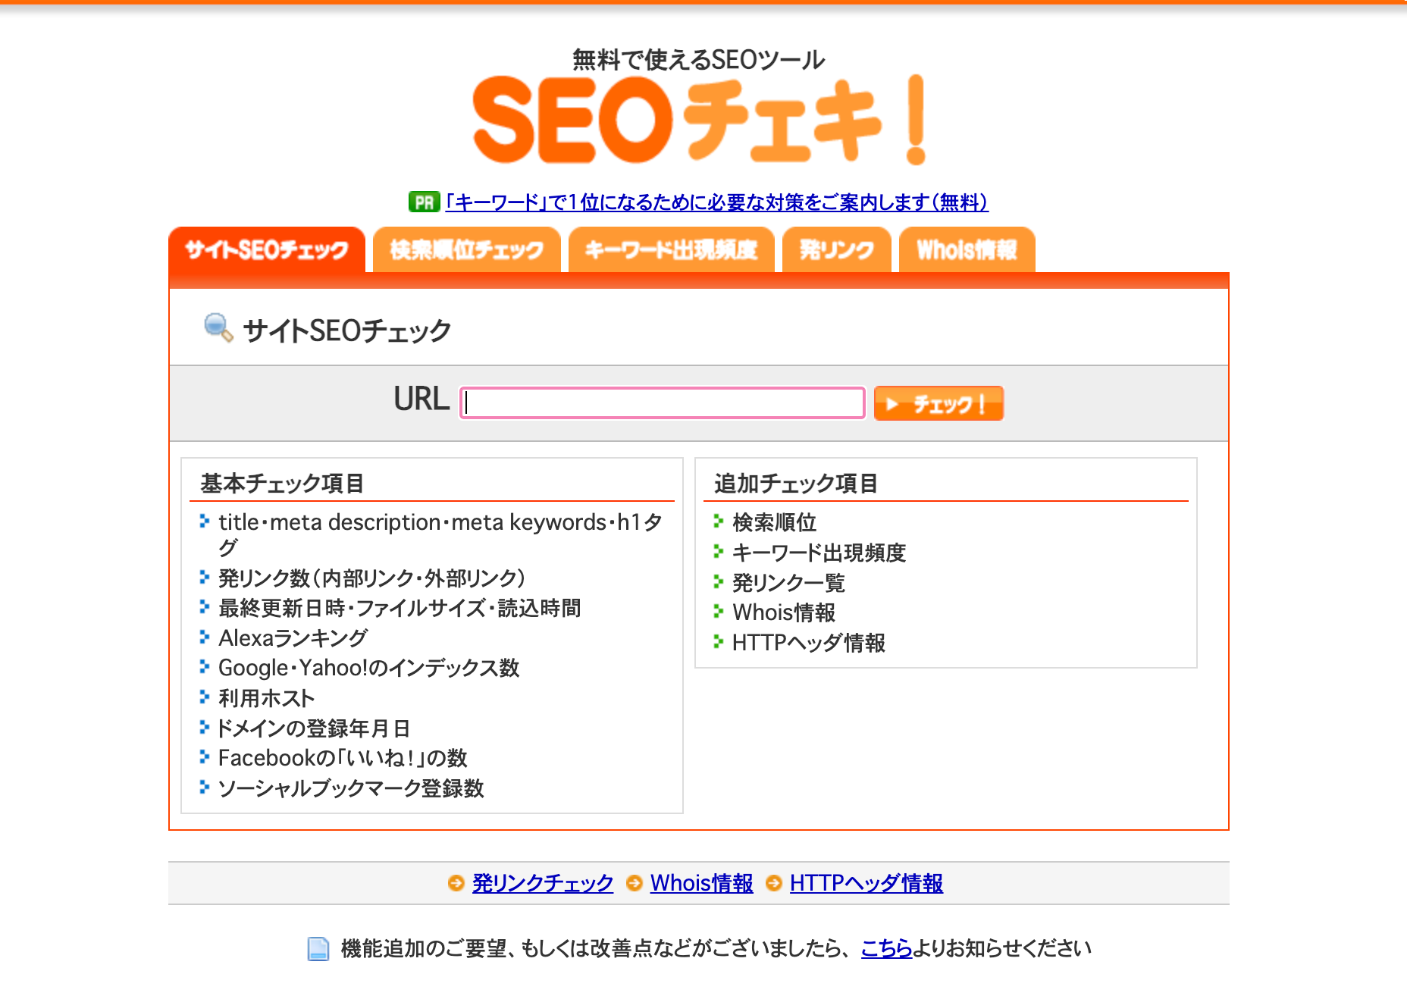Click the 発リンク一覧 list item

[x=788, y=583]
